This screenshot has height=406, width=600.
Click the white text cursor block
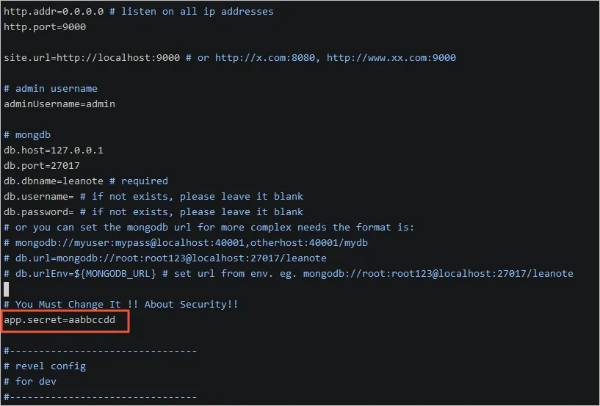7,289
